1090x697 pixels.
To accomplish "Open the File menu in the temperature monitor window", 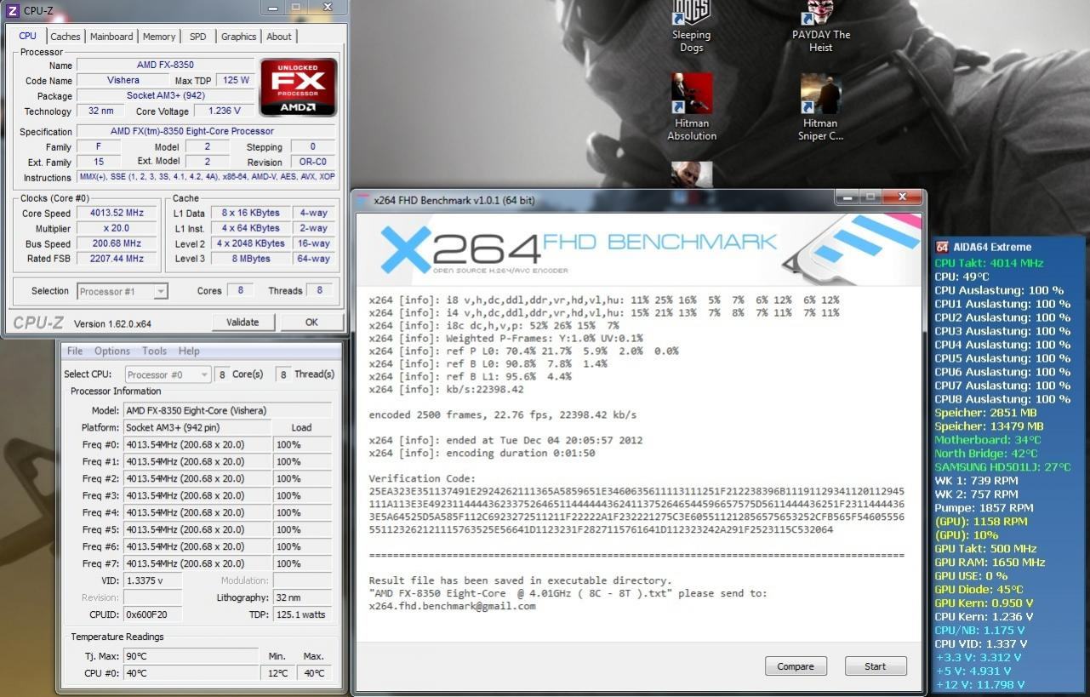I will [x=75, y=351].
